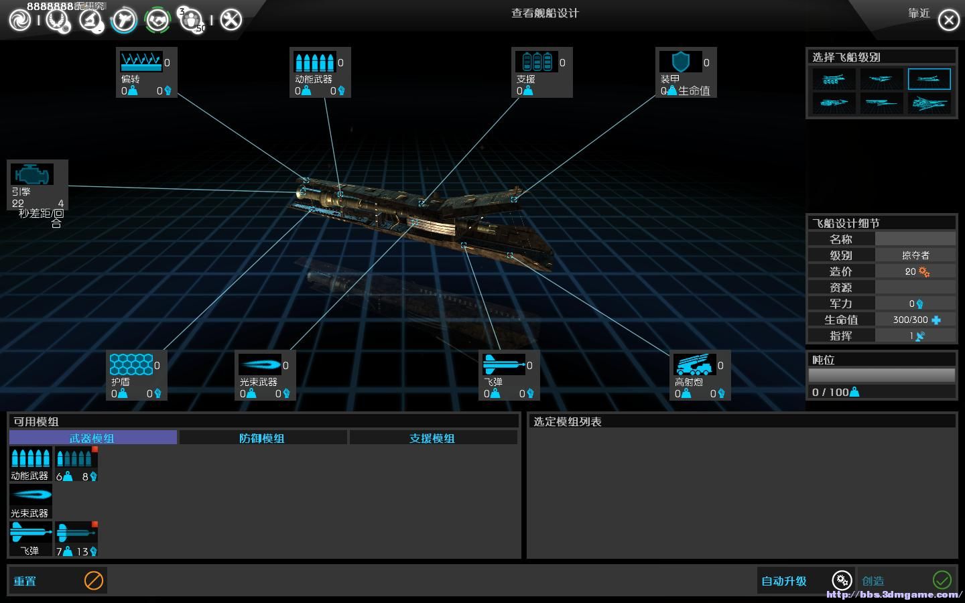Click the 创造 create button

point(907,580)
